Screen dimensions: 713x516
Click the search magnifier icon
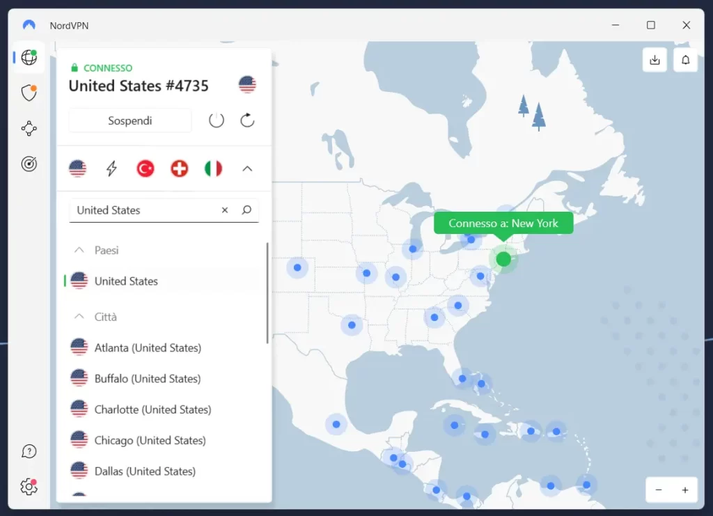click(246, 210)
